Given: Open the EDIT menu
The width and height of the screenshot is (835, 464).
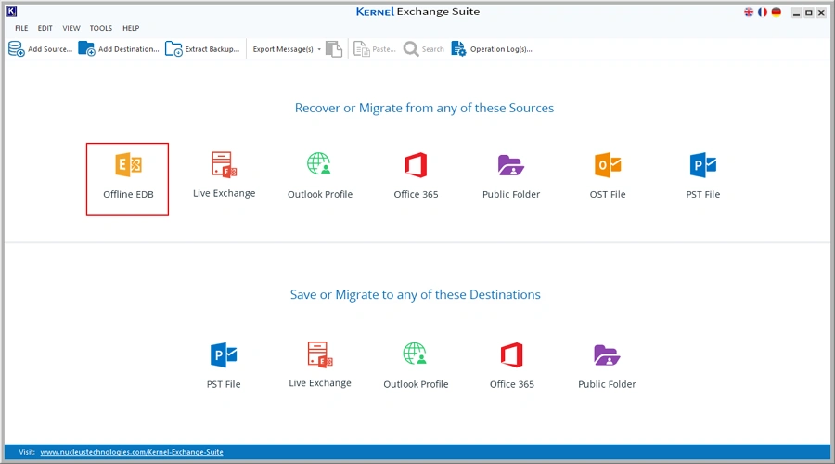Looking at the screenshot, I should [45, 28].
